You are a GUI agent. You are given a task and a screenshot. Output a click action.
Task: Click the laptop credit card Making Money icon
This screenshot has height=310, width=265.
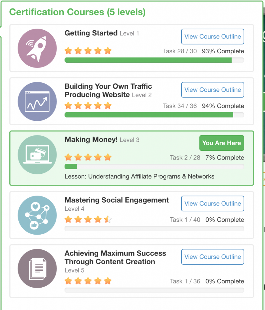(37, 155)
